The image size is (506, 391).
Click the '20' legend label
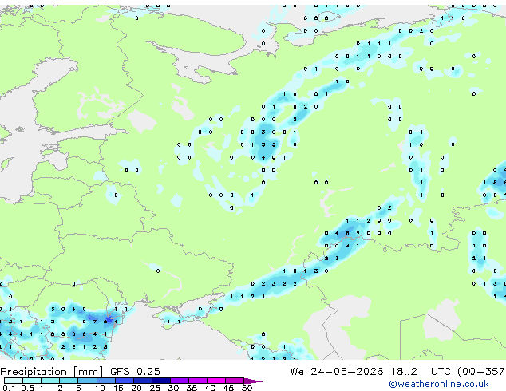tap(136, 388)
